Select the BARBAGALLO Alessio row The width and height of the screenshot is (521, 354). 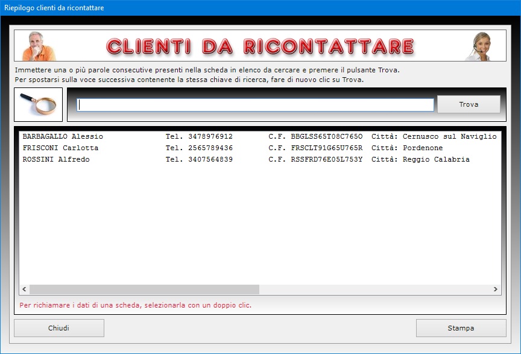260,136
